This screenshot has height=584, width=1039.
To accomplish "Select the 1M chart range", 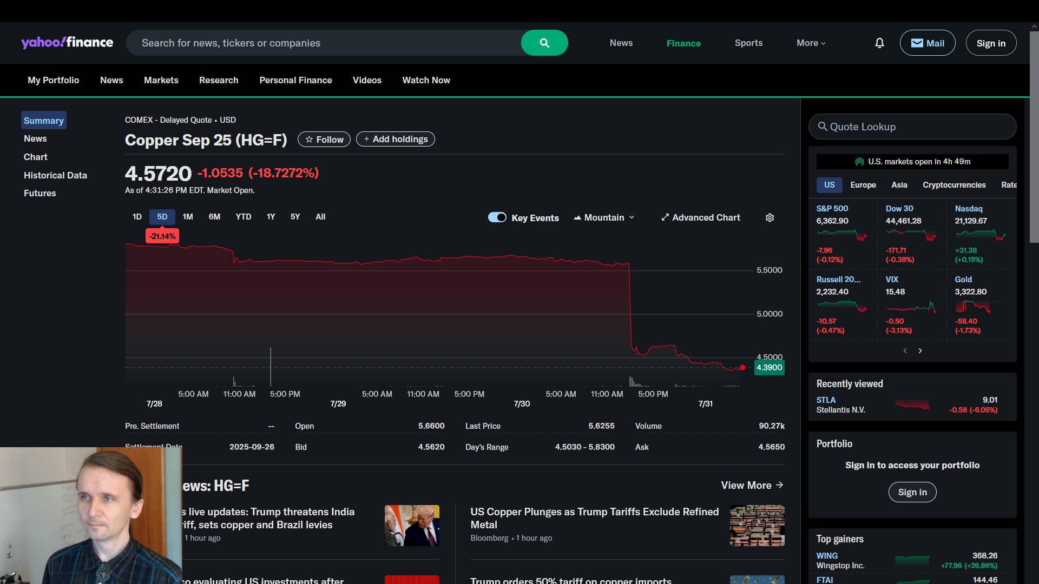I will pyautogui.click(x=188, y=217).
